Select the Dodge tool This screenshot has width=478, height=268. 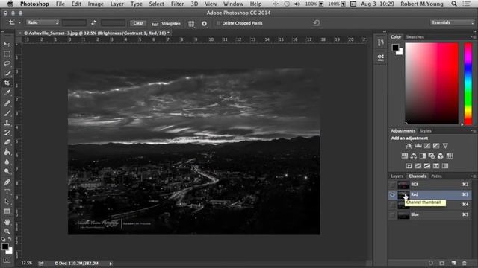click(7, 171)
